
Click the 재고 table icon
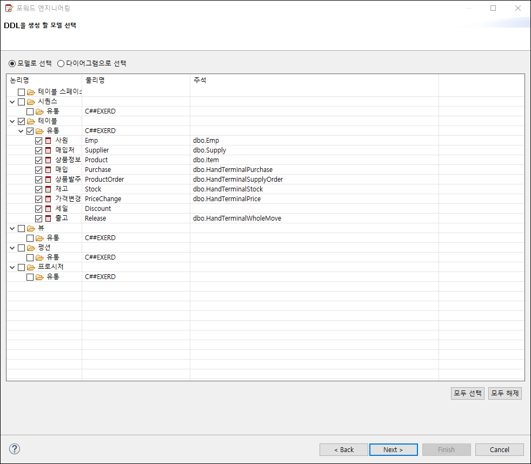(48, 189)
